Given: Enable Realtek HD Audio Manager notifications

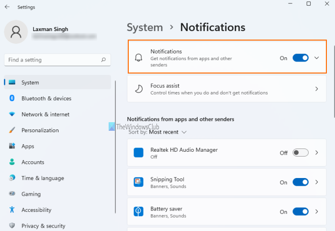Looking at the screenshot, I should coord(301,153).
